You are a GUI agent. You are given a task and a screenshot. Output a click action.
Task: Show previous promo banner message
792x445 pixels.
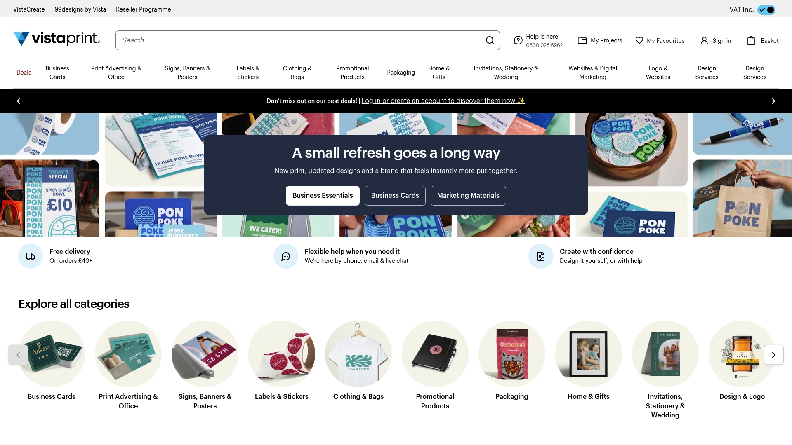point(19,101)
